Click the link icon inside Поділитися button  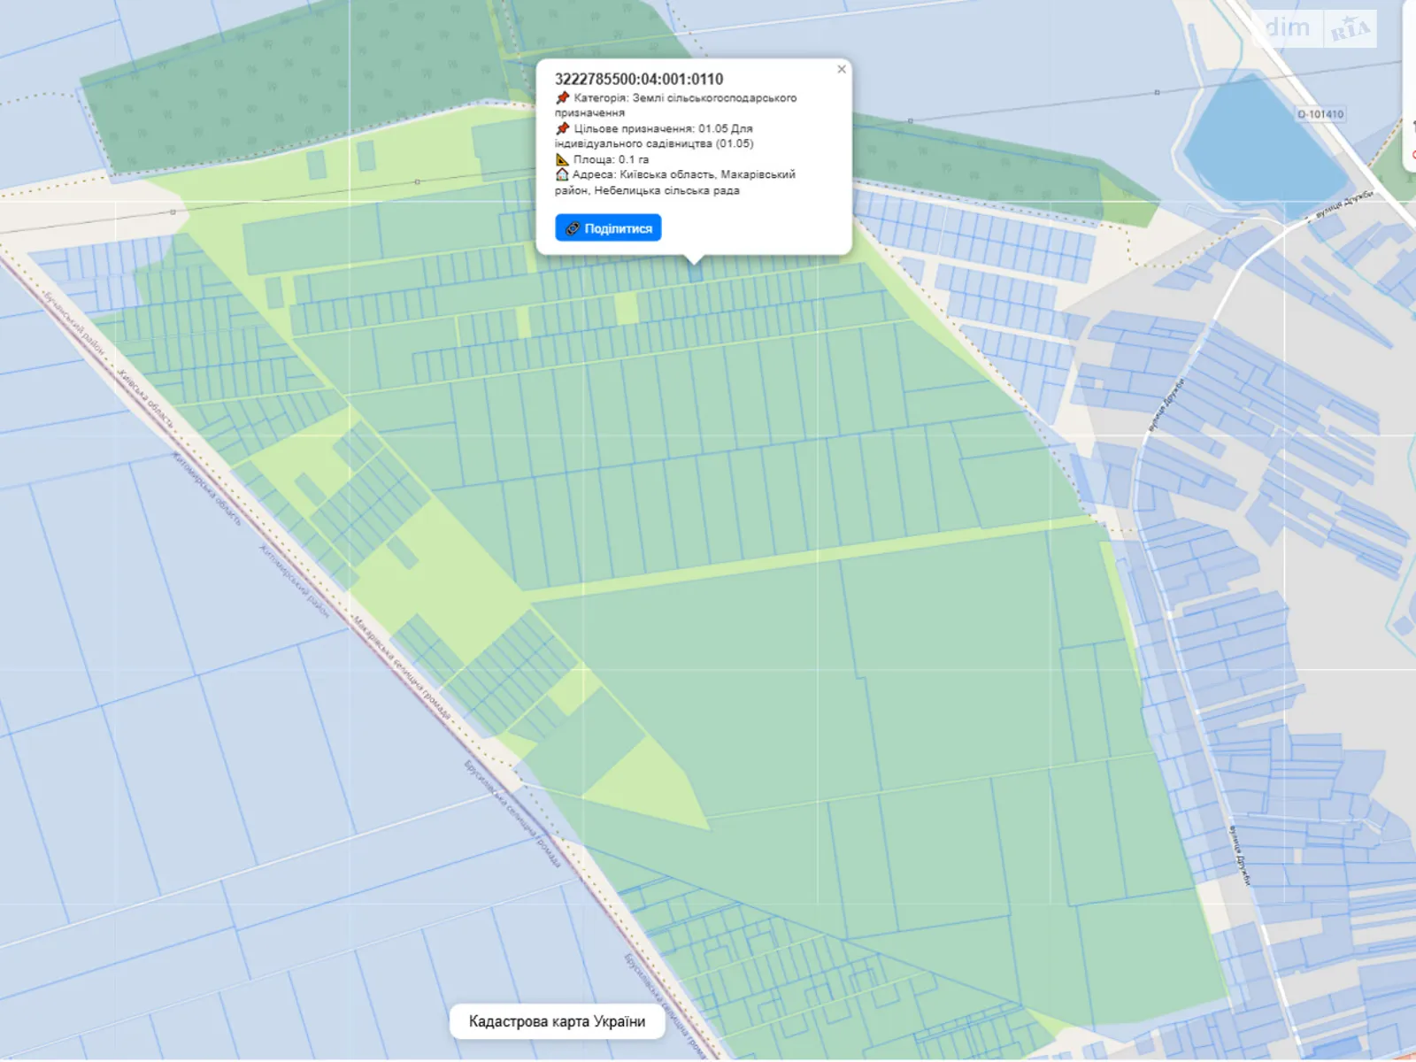pyautogui.click(x=573, y=228)
